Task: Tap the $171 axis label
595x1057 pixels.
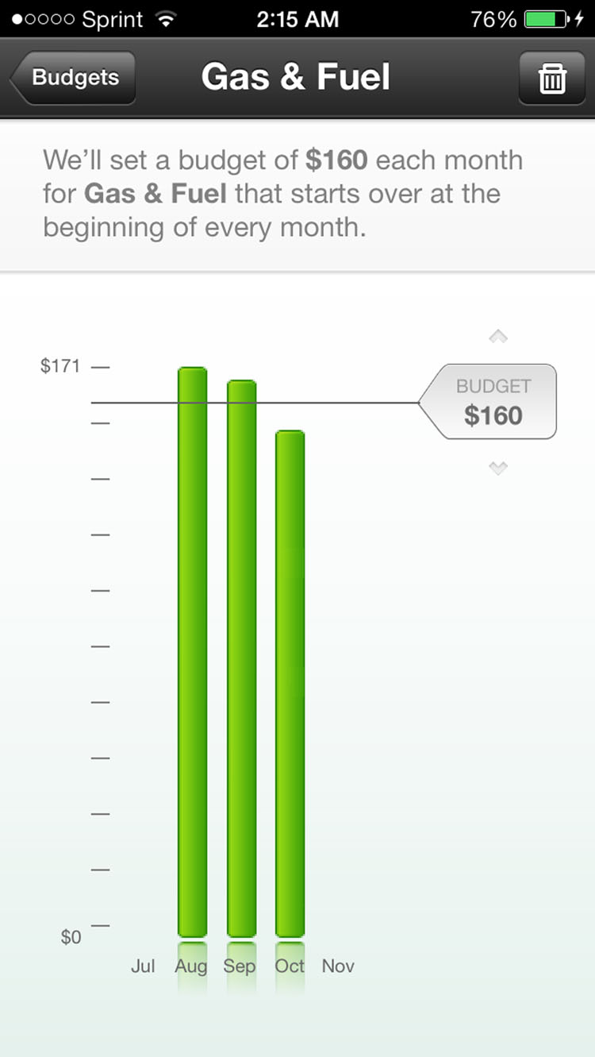Action: [60, 367]
